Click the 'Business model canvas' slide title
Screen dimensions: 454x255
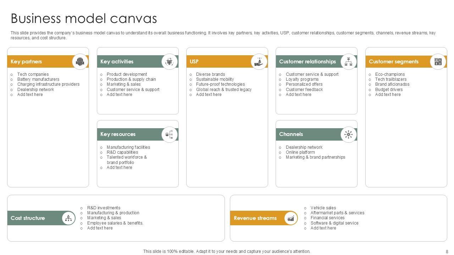pos(84,18)
